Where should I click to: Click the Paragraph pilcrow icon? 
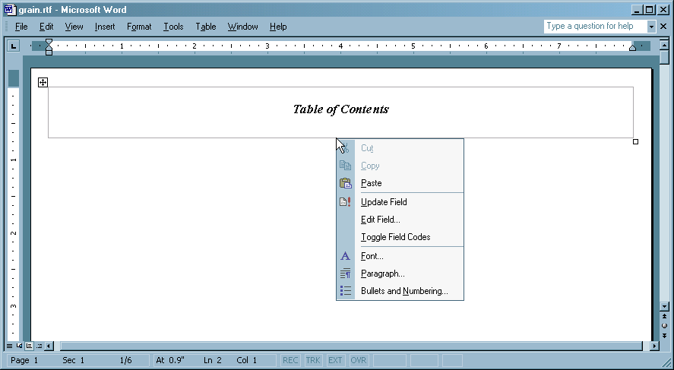[x=346, y=274]
